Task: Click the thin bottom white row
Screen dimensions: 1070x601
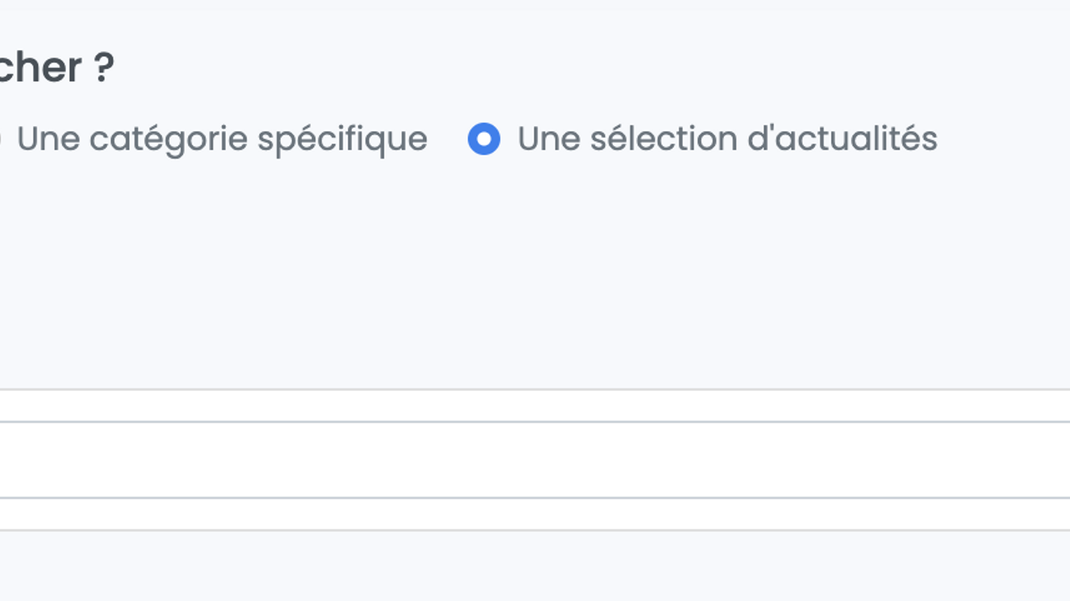Action: (x=535, y=514)
